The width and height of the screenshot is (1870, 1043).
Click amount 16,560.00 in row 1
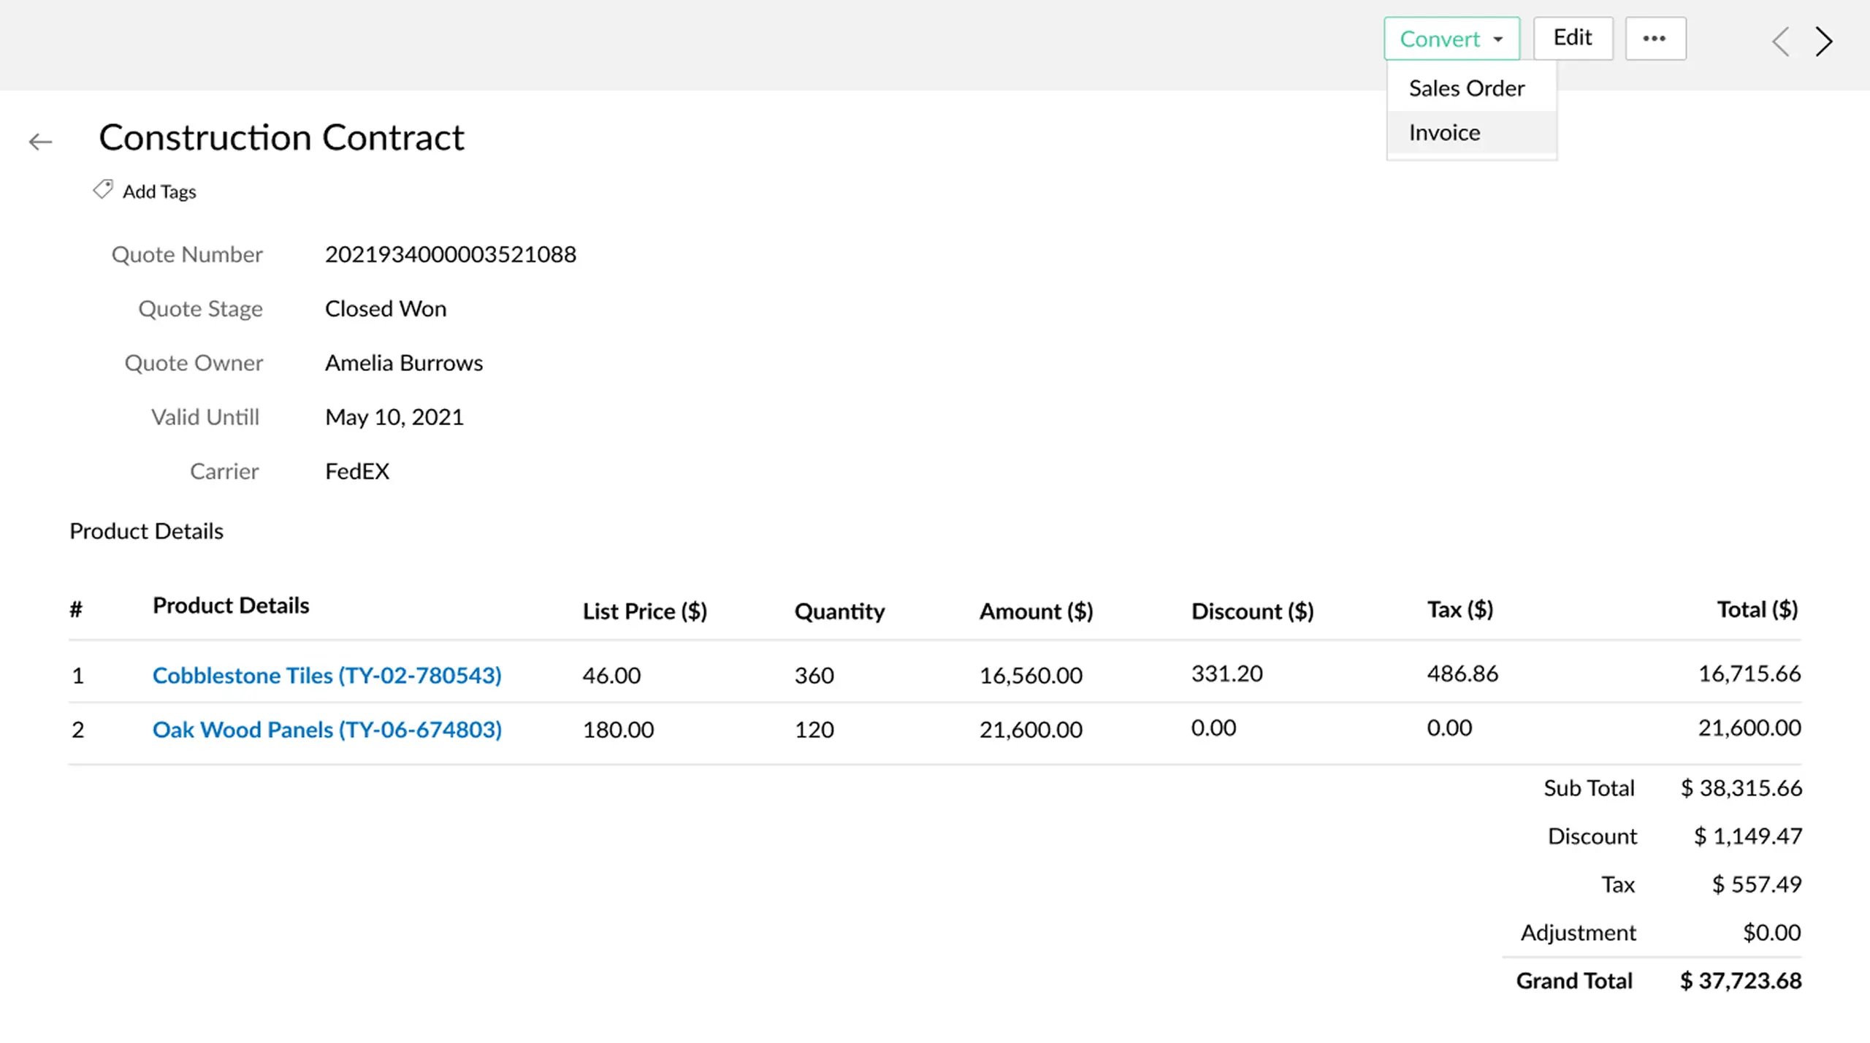point(1031,675)
